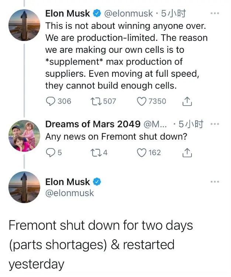The height and width of the screenshot is (277, 231).
Task: Open Dreams of Mars 2049 profile picture
Action: (x=24, y=136)
